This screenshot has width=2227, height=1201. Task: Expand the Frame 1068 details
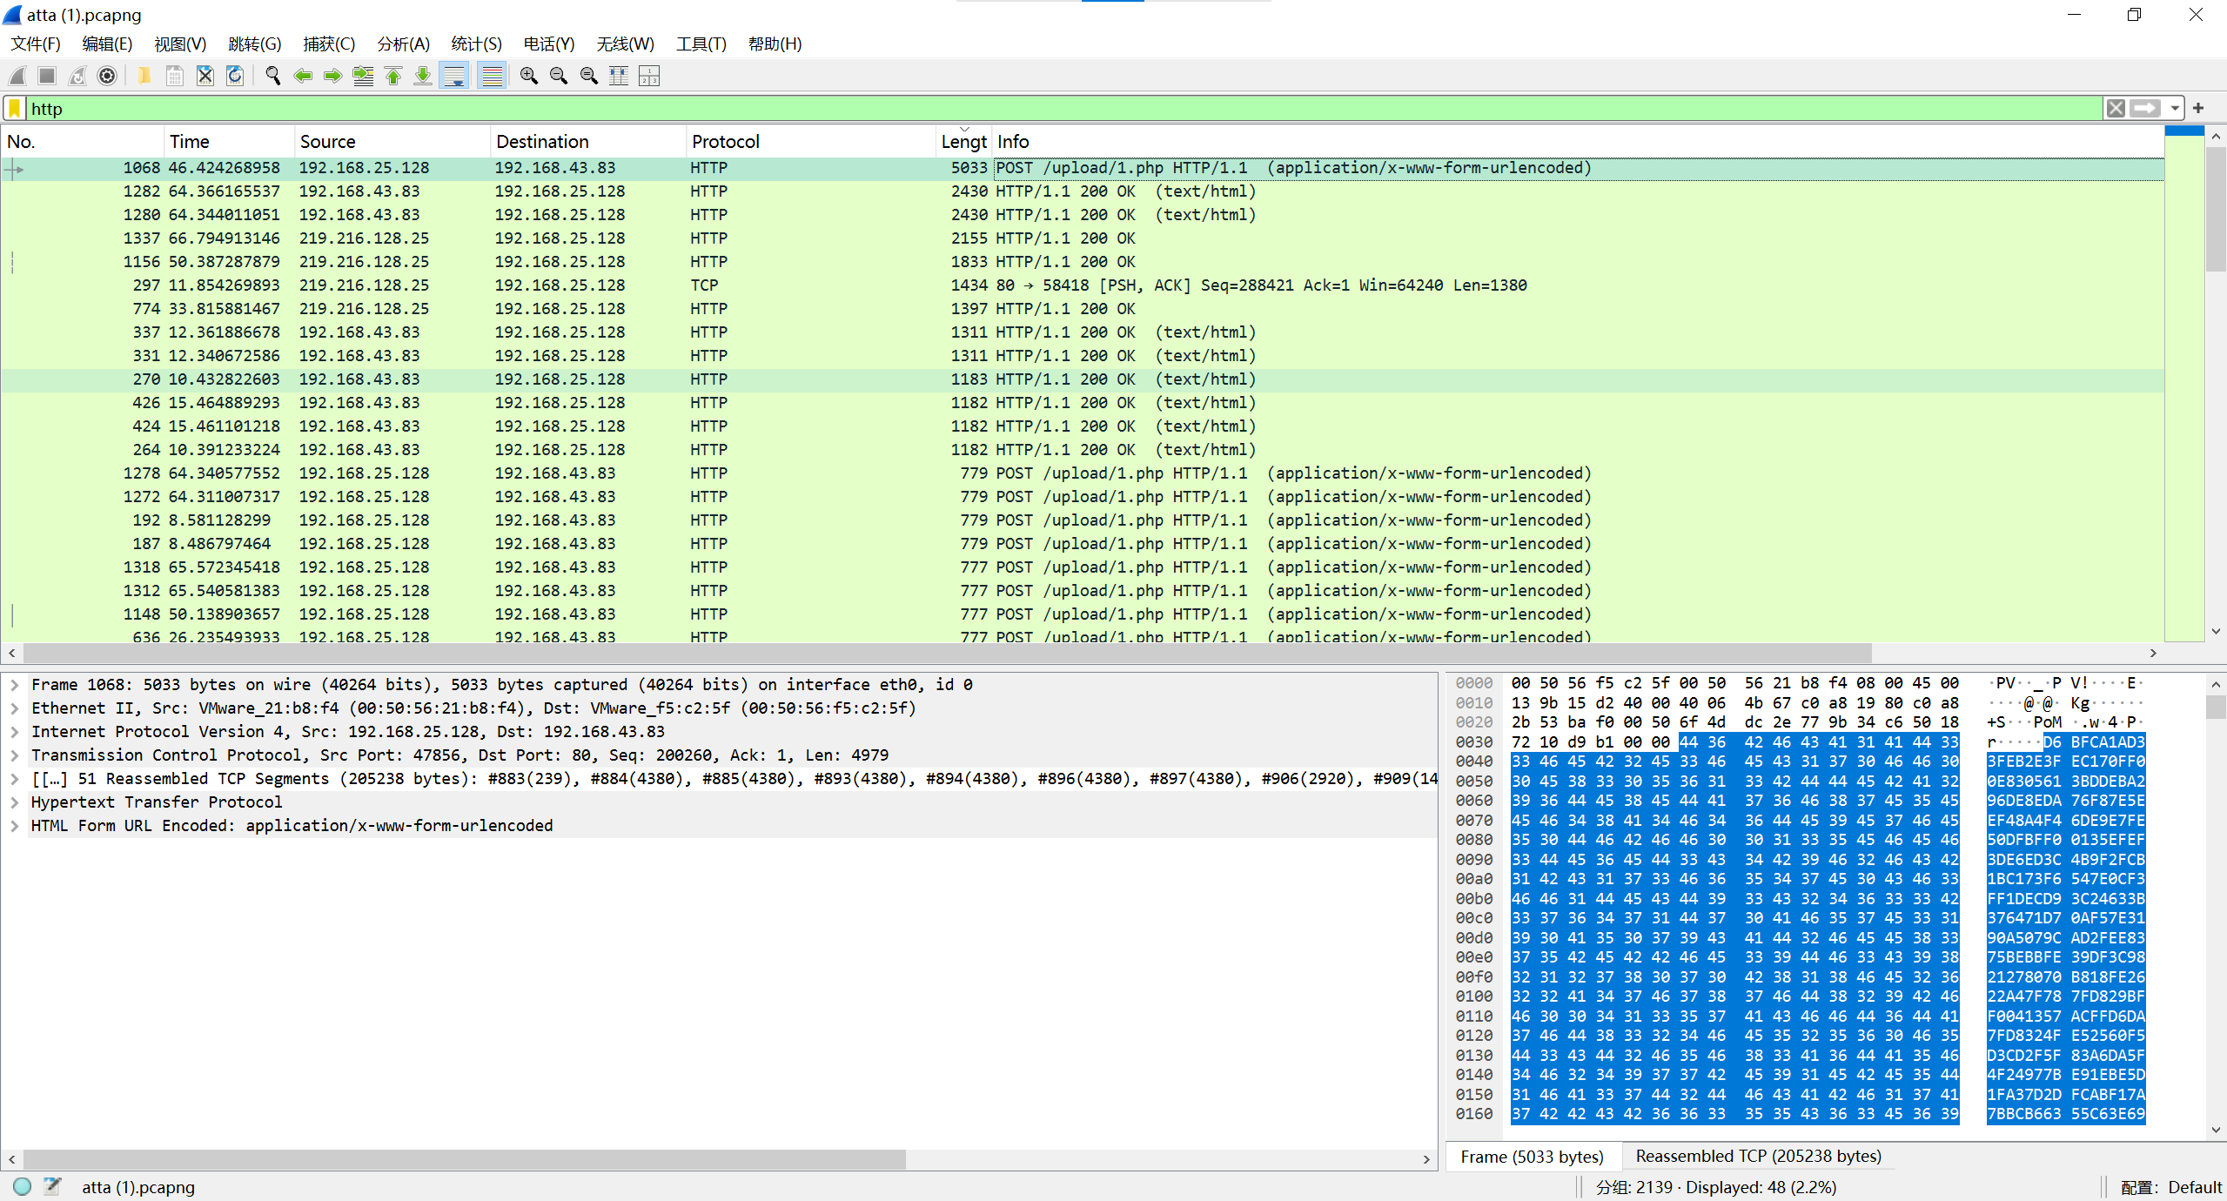pyautogui.click(x=15, y=685)
